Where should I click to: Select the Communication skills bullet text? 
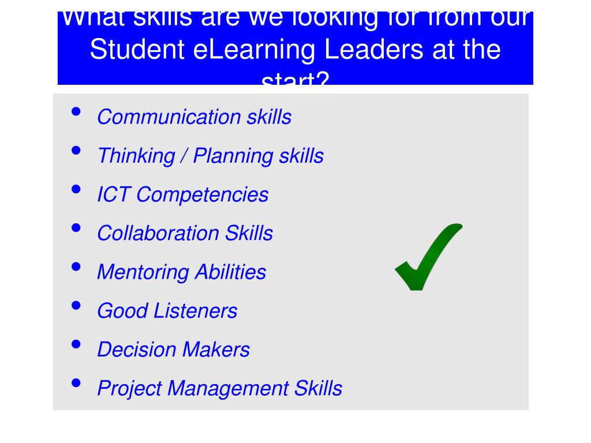[x=194, y=117]
